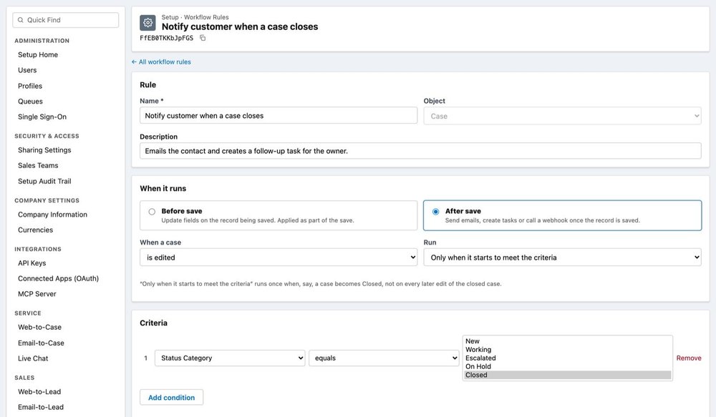Select Escalated in the status list

[568, 358]
